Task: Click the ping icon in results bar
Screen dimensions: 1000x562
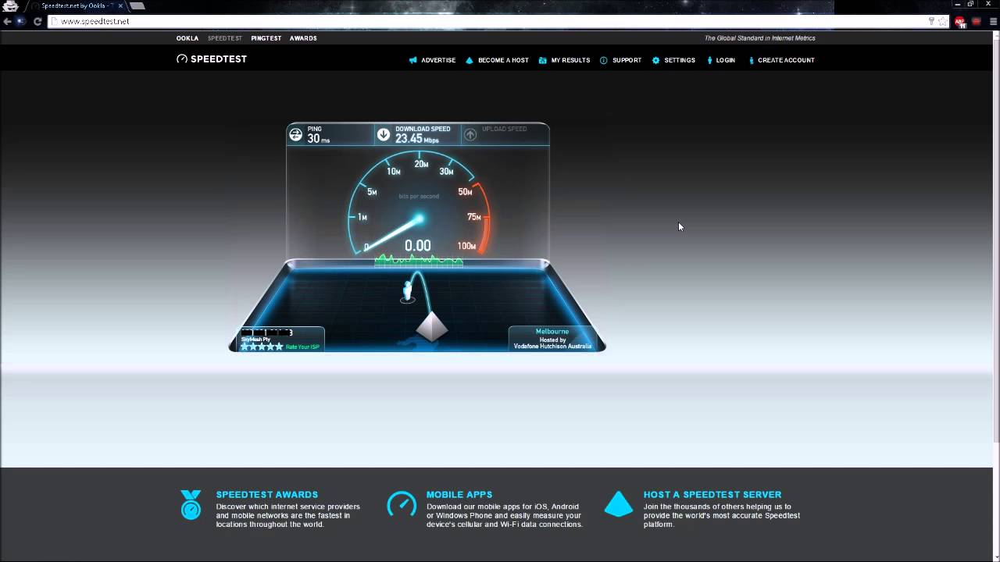Action: click(295, 135)
